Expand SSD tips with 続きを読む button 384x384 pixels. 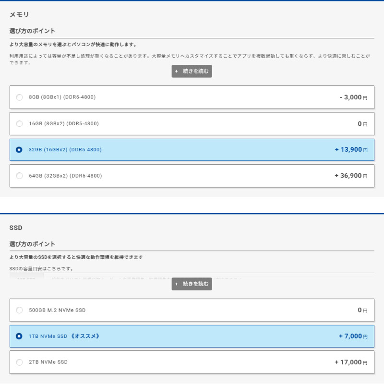click(192, 284)
